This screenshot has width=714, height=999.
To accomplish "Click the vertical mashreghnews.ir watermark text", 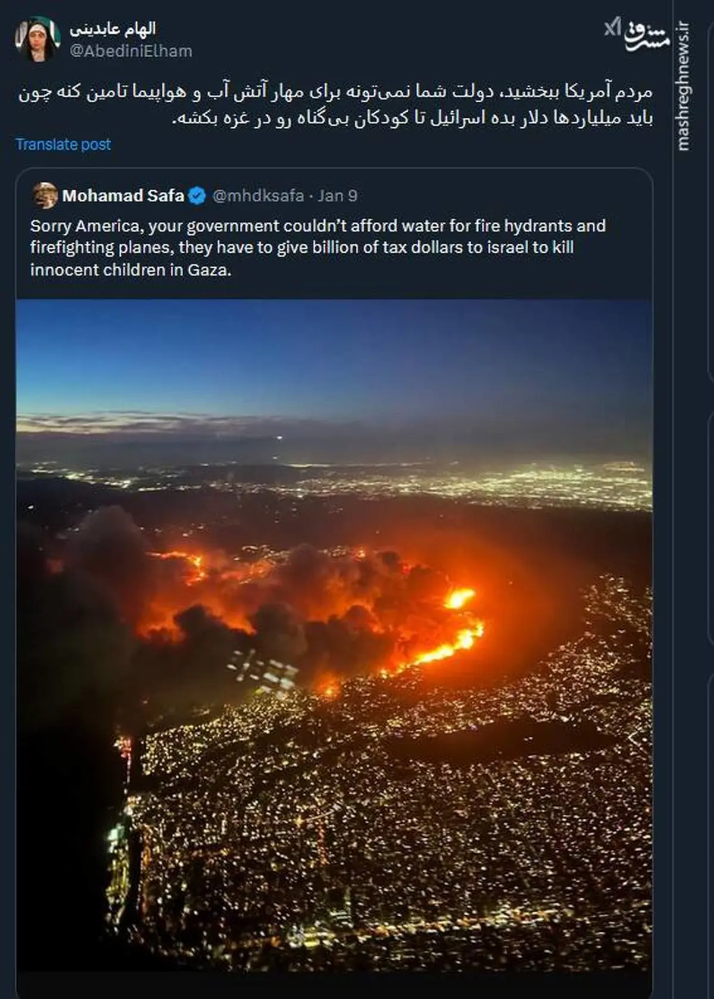I will (683, 86).
